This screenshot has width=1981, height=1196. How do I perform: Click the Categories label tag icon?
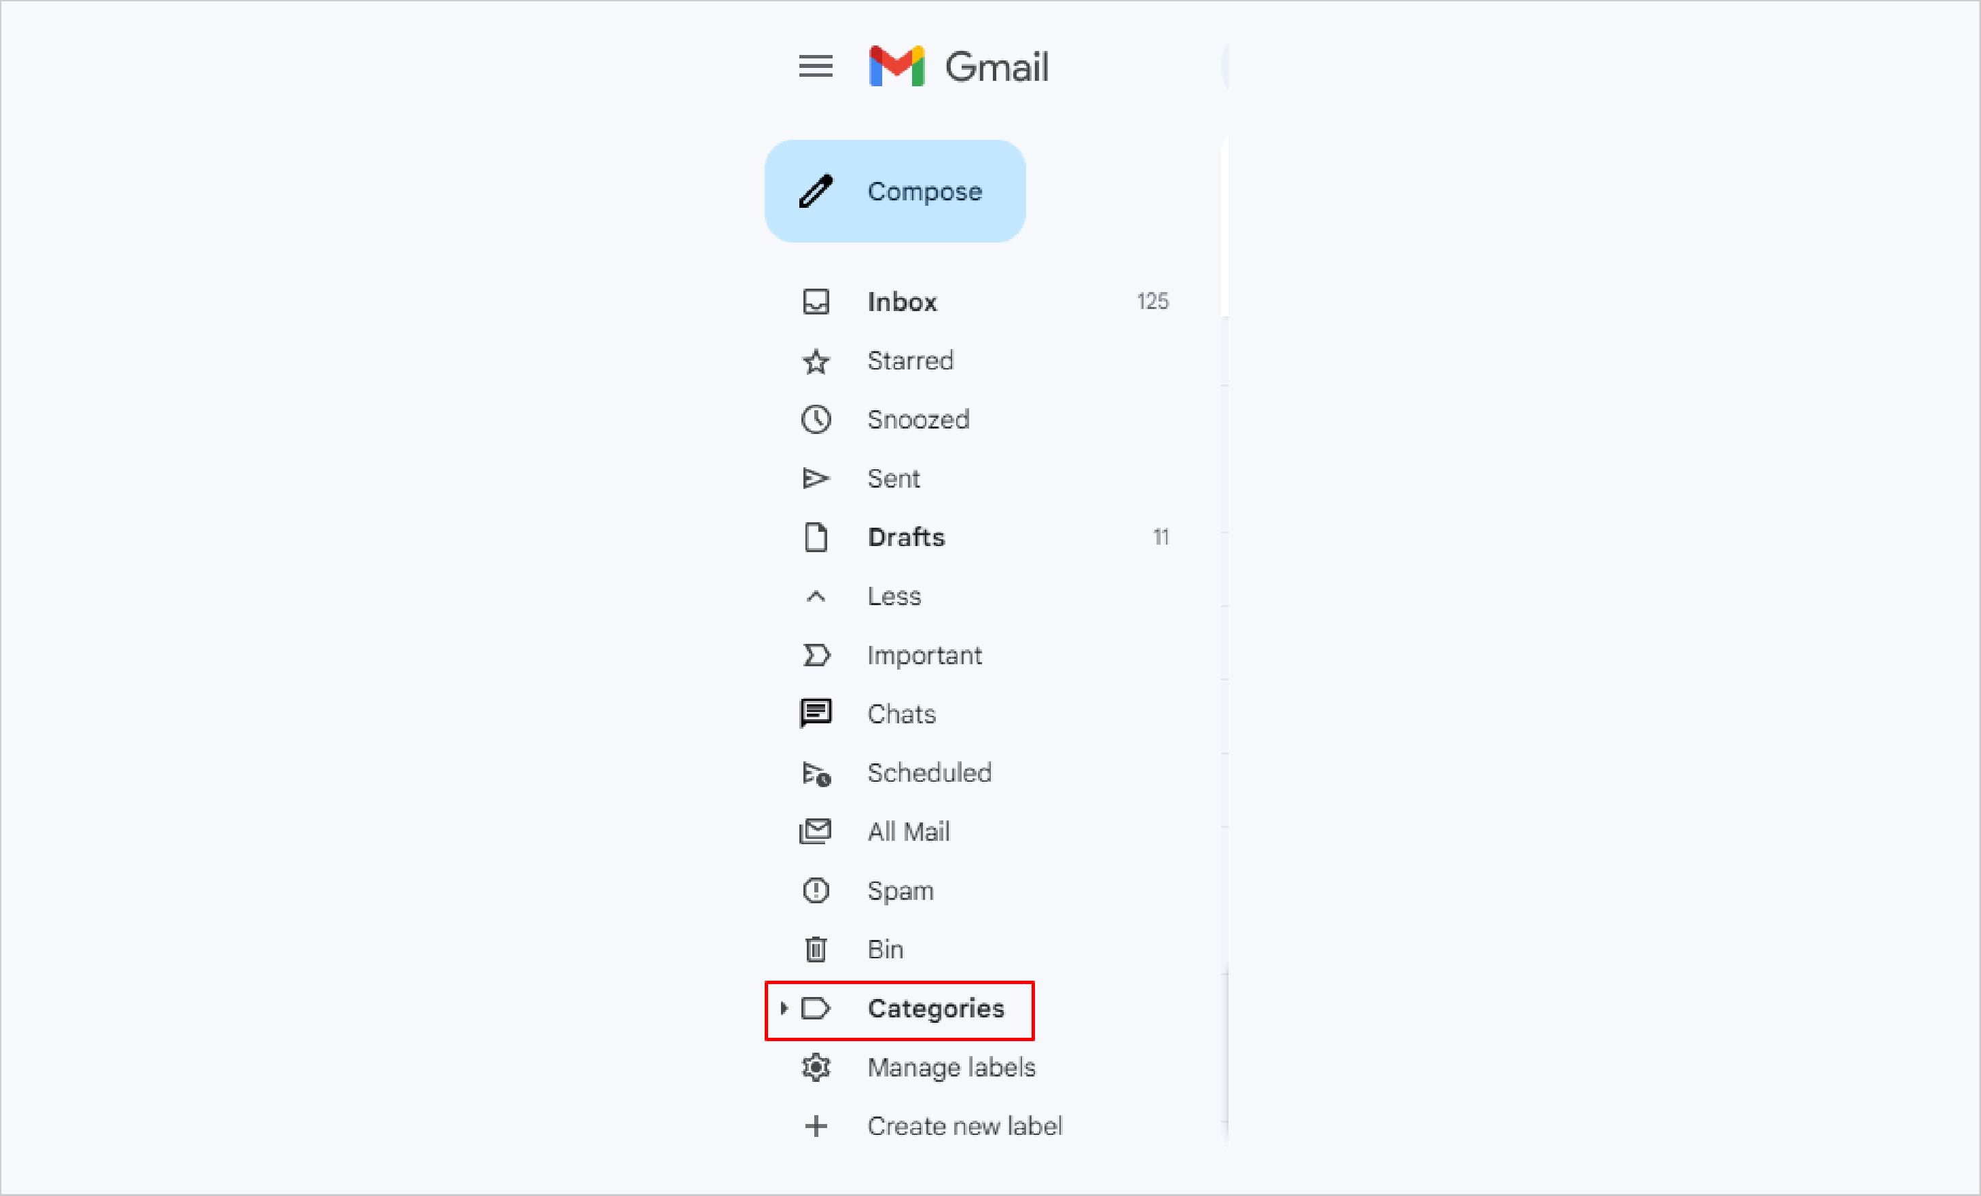815,1009
